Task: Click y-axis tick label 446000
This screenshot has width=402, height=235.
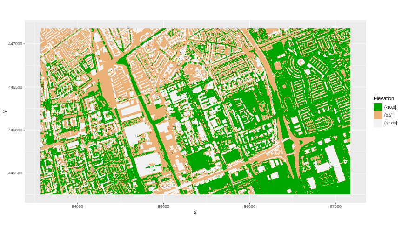Action: [15, 130]
